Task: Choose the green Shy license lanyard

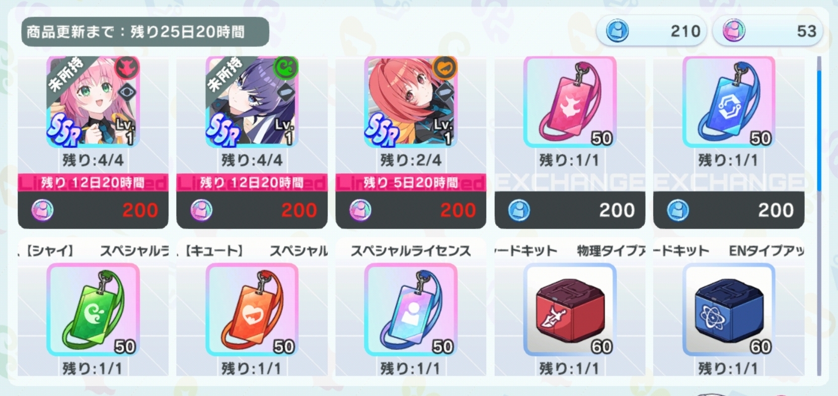Action: (93, 310)
